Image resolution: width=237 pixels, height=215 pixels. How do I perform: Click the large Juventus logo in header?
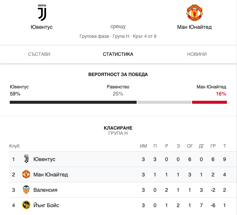[42, 13]
